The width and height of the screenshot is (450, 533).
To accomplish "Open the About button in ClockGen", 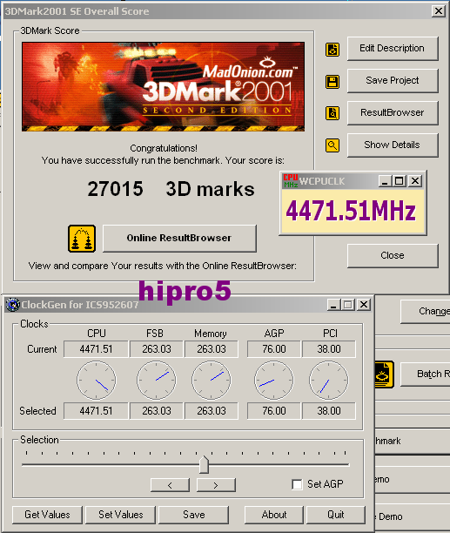I will [274, 515].
